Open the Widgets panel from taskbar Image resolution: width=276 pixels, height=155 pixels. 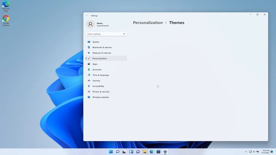(x=131, y=152)
